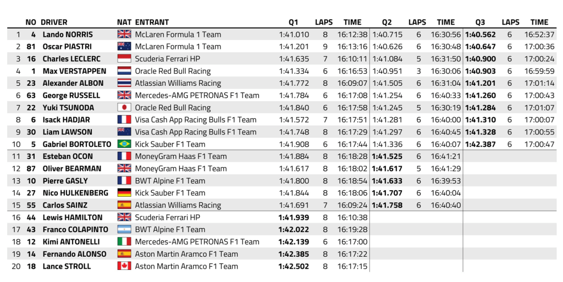Click the German flag beside Nico HULKENBERG
This screenshot has width=563, height=282.
pyautogui.click(x=124, y=193)
